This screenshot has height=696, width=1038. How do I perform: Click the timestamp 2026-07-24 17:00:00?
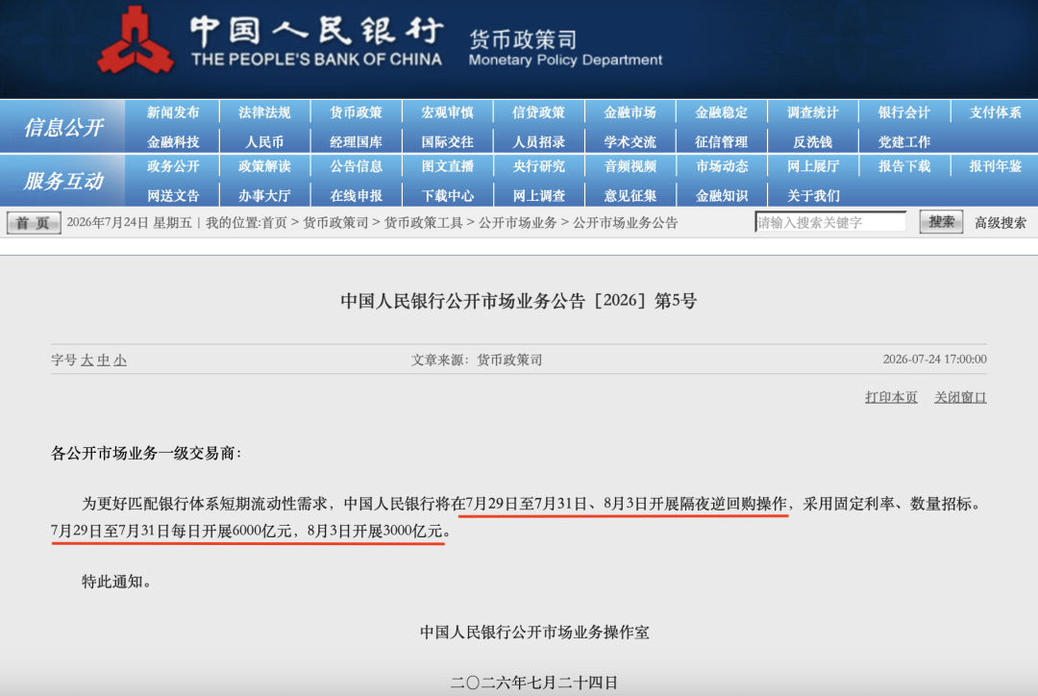935,359
